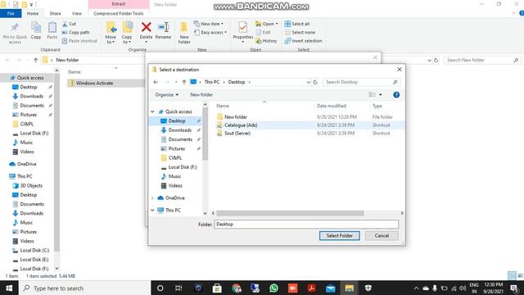The image size is (524, 295).
Task: Click Desktop in the dialog breadcrumb
Action: pyautogui.click(x=237, y=82)
